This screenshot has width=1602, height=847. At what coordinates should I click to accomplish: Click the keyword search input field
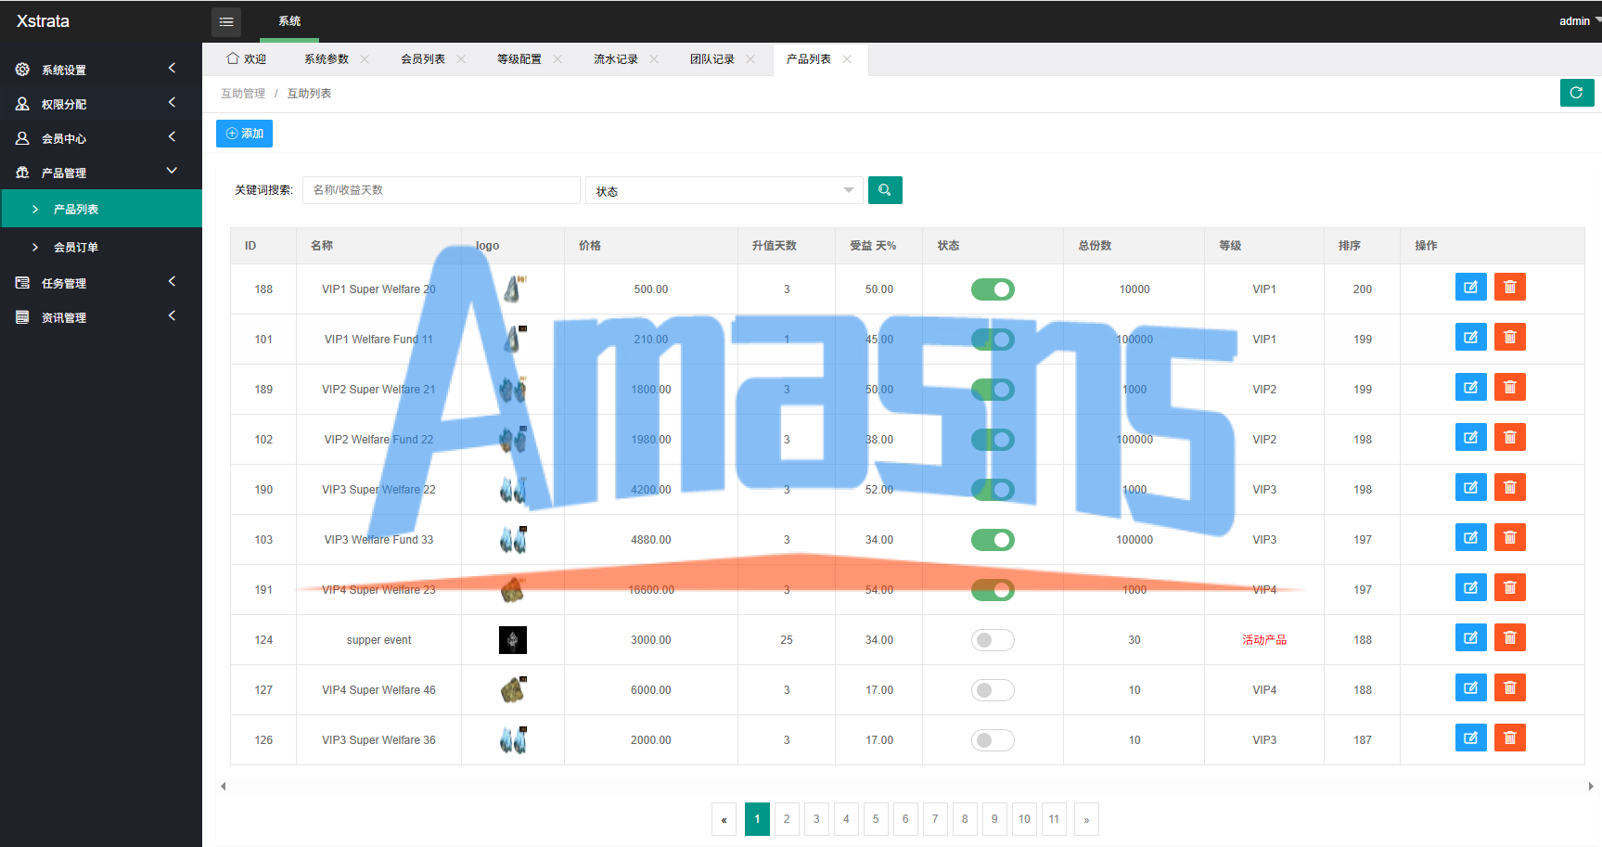(442, 190)
